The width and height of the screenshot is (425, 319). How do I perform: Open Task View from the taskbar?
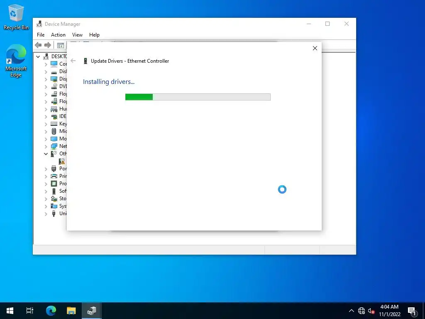30,311
